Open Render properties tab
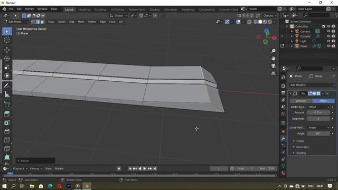Image resolution: width=338 pixels, height=190 pixels. pyautogui.click(x=283, y=86)
